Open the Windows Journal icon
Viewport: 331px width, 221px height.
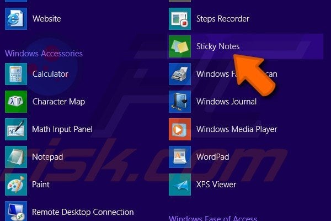point(180,102)
